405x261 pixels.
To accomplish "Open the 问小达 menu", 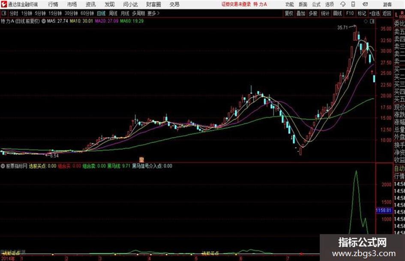I will click(130, 4).
